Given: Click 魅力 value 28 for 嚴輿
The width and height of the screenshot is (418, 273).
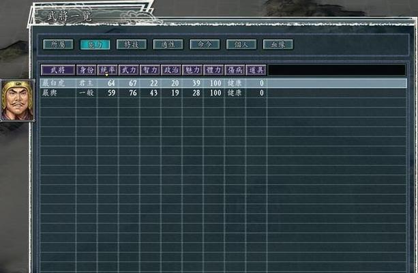Looking at the screenshot, I should tap(196, 93).
